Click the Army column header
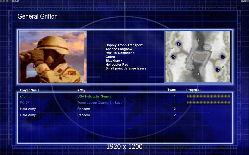Screen dimensions: 249x155 click(x=81, y=90)
